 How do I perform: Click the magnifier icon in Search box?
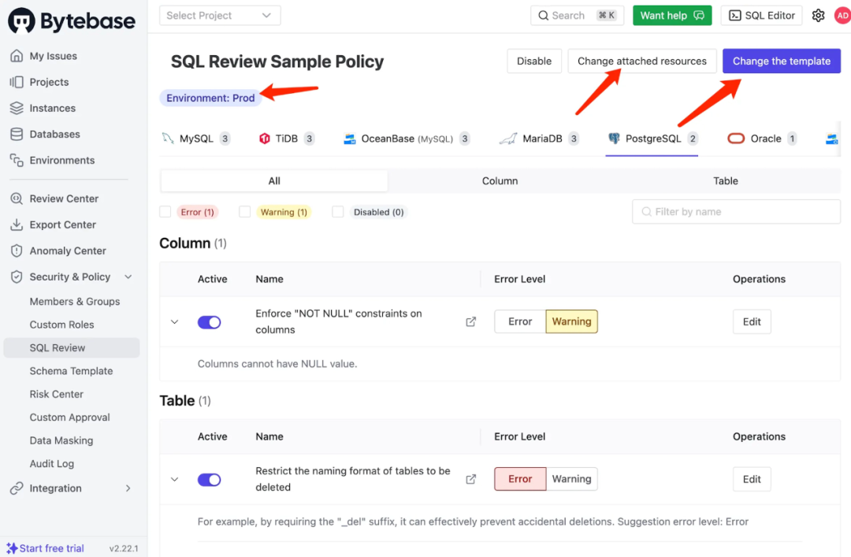543,16
